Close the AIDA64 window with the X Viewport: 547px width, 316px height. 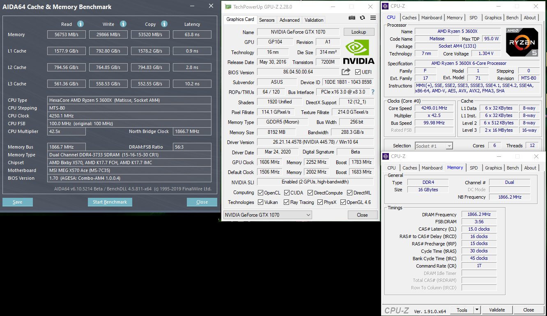pos(211,6)
